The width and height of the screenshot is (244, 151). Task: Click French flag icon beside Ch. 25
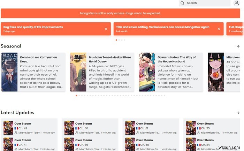point(199,128)
